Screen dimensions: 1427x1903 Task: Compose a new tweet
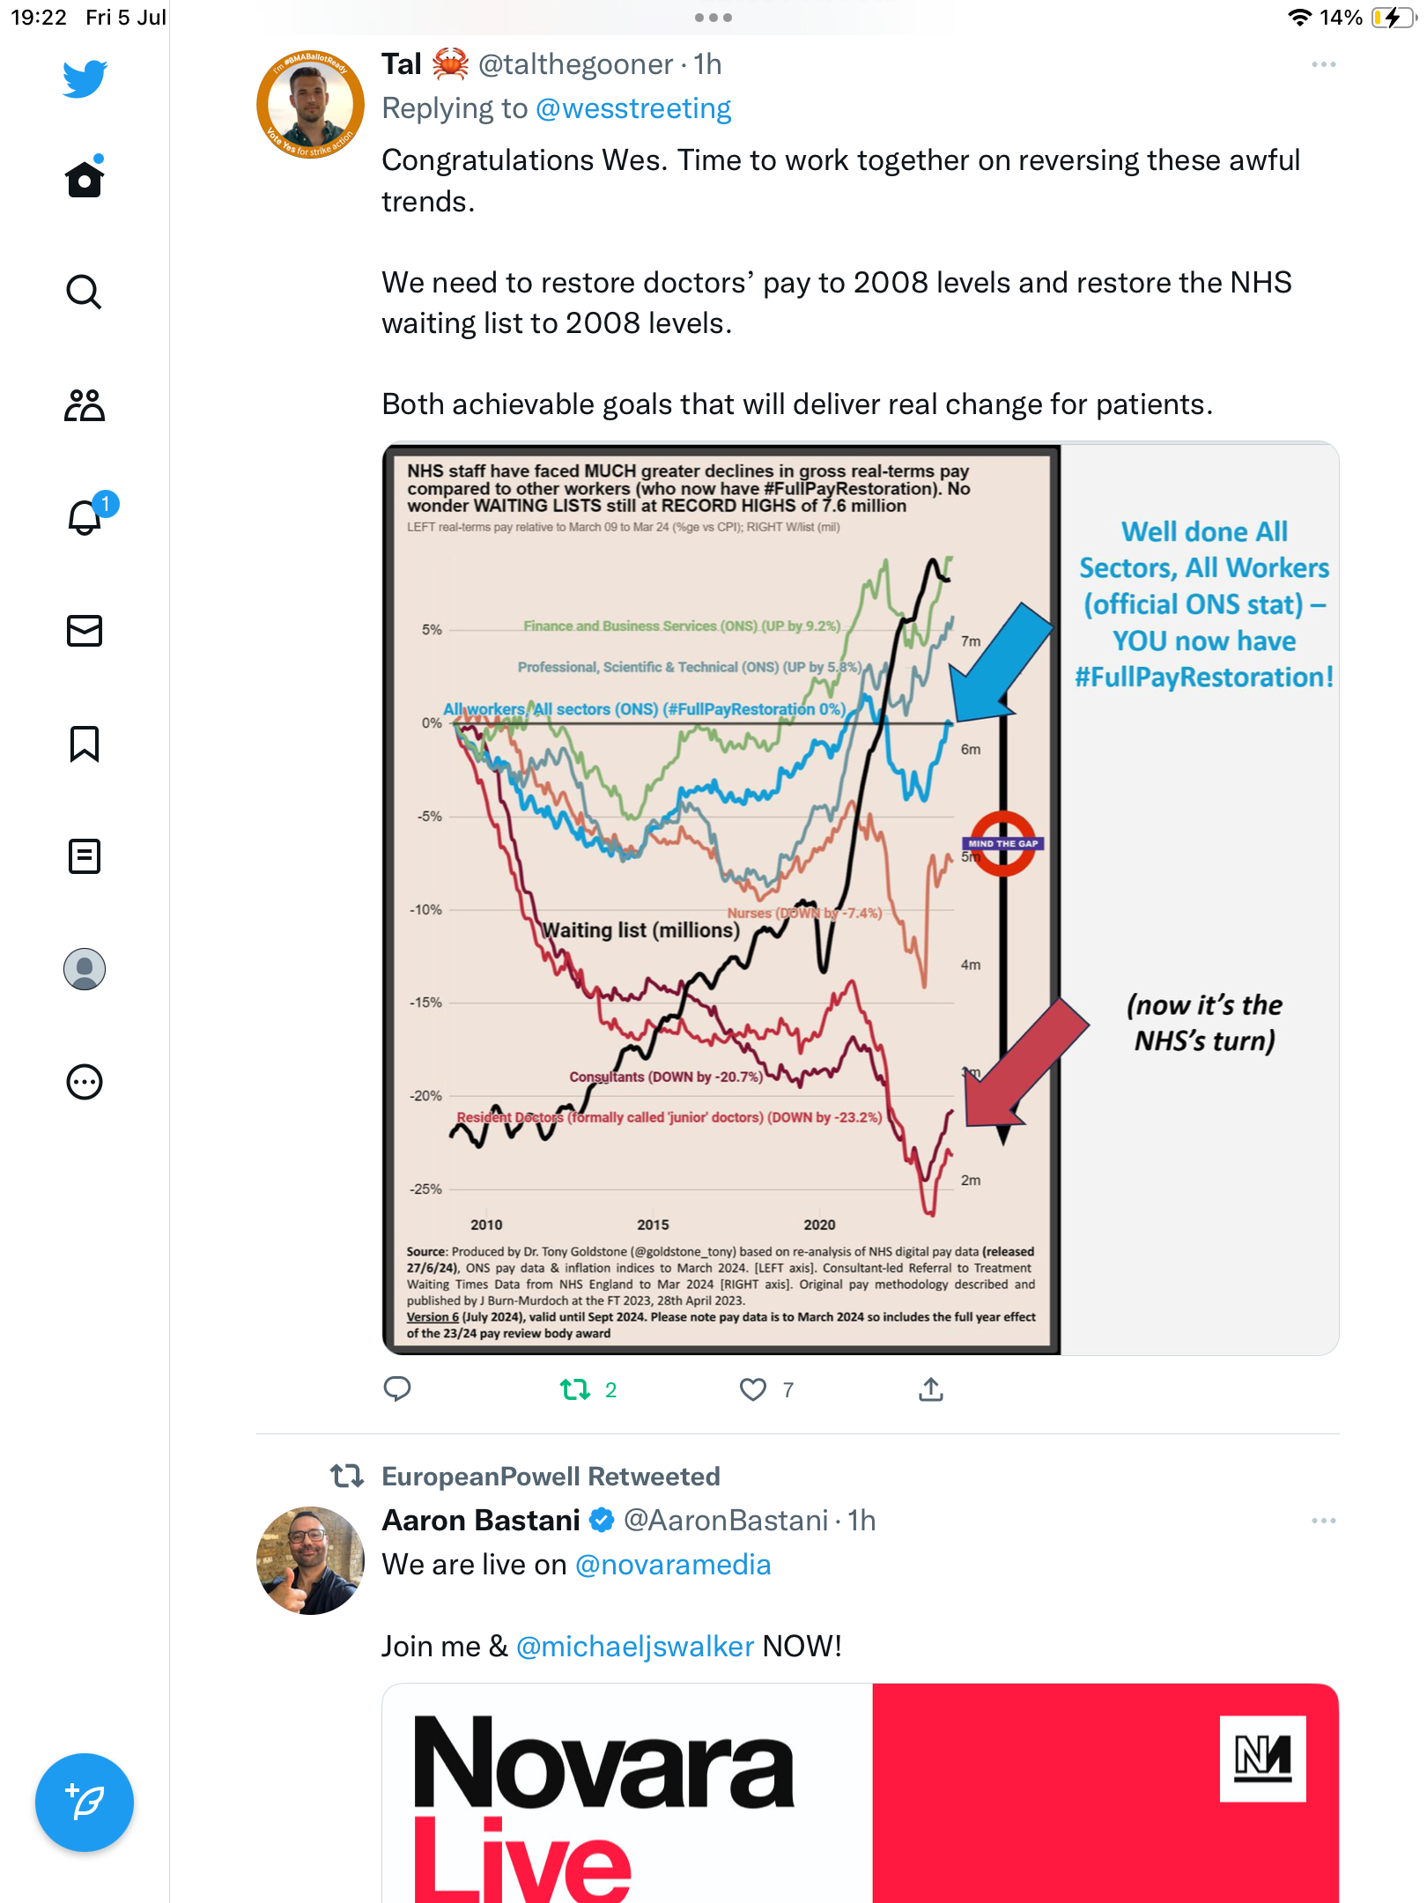coord(85,1803)
